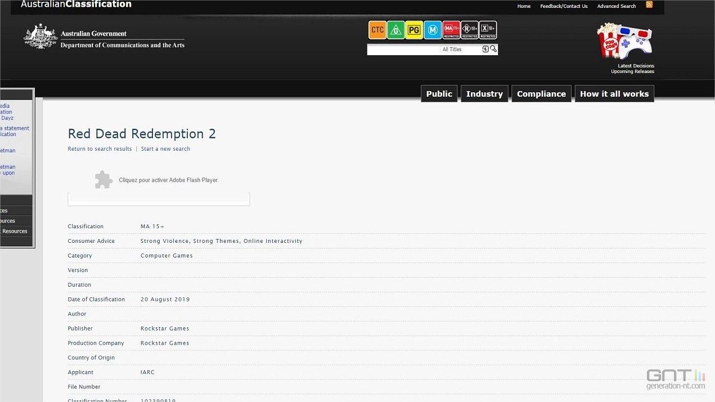The height and width of the screenshot is (402, 715).
Task: Open the Latest Decisions link
Action: [636, 66]
